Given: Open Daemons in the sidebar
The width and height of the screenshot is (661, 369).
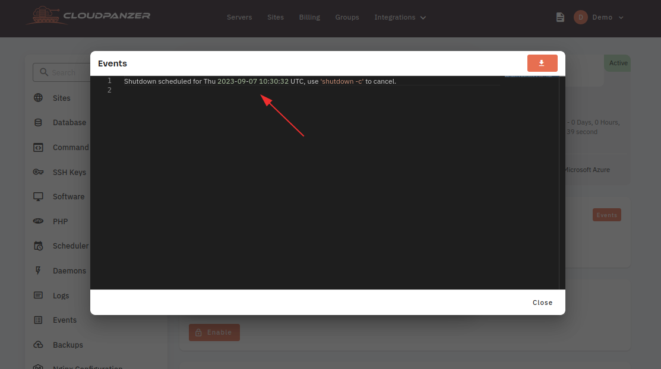Looking at the screenshot, I should [x=69, y=271].
